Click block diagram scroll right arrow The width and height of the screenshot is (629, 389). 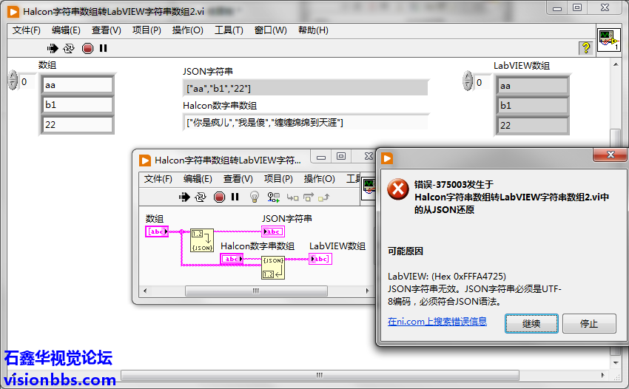(x=368, y=291)
